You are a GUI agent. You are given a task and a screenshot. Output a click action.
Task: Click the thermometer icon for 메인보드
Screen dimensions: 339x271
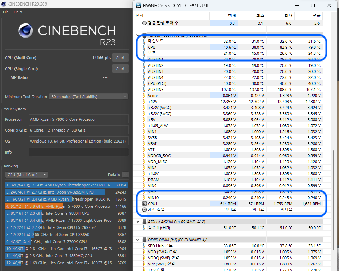[x=144, y=41]
